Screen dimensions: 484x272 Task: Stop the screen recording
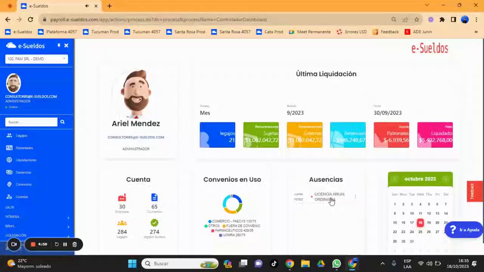33,244
